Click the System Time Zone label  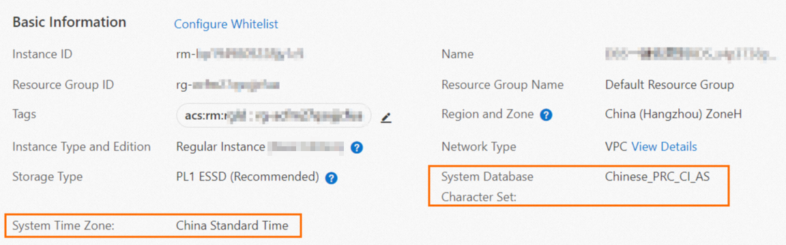[63, 225]
